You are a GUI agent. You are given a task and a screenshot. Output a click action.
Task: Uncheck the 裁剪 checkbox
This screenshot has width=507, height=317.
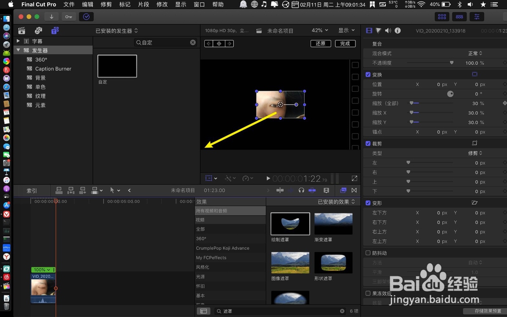click(x=368, y=144)
